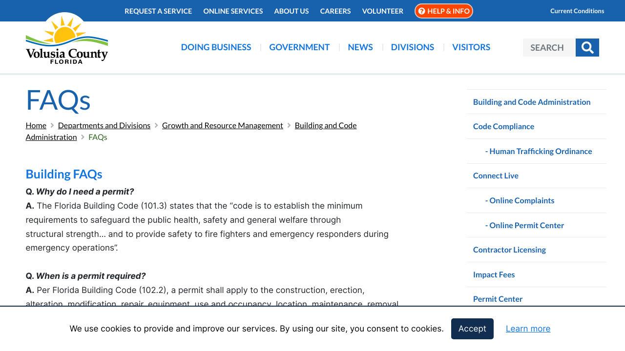Image resolution: width=625 pixels, height=351 pixels.
Task: Click the Volusia County Florida logo
Action: 67,40
